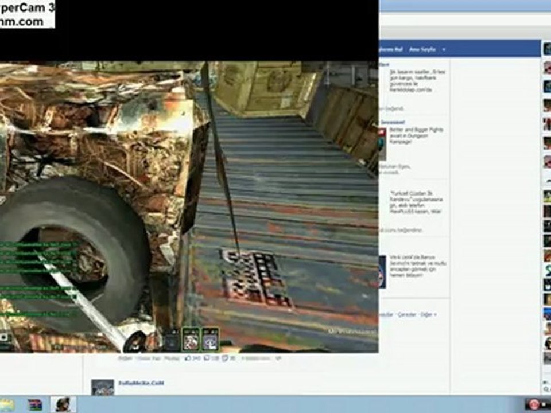Open the poster name link of the next post
Image resolution: width=551 pixels, height=413 pixels.
coord(141,383)
